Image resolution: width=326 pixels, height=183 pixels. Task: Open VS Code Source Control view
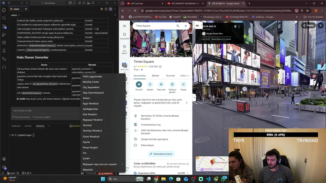click(x=4, y=26)
